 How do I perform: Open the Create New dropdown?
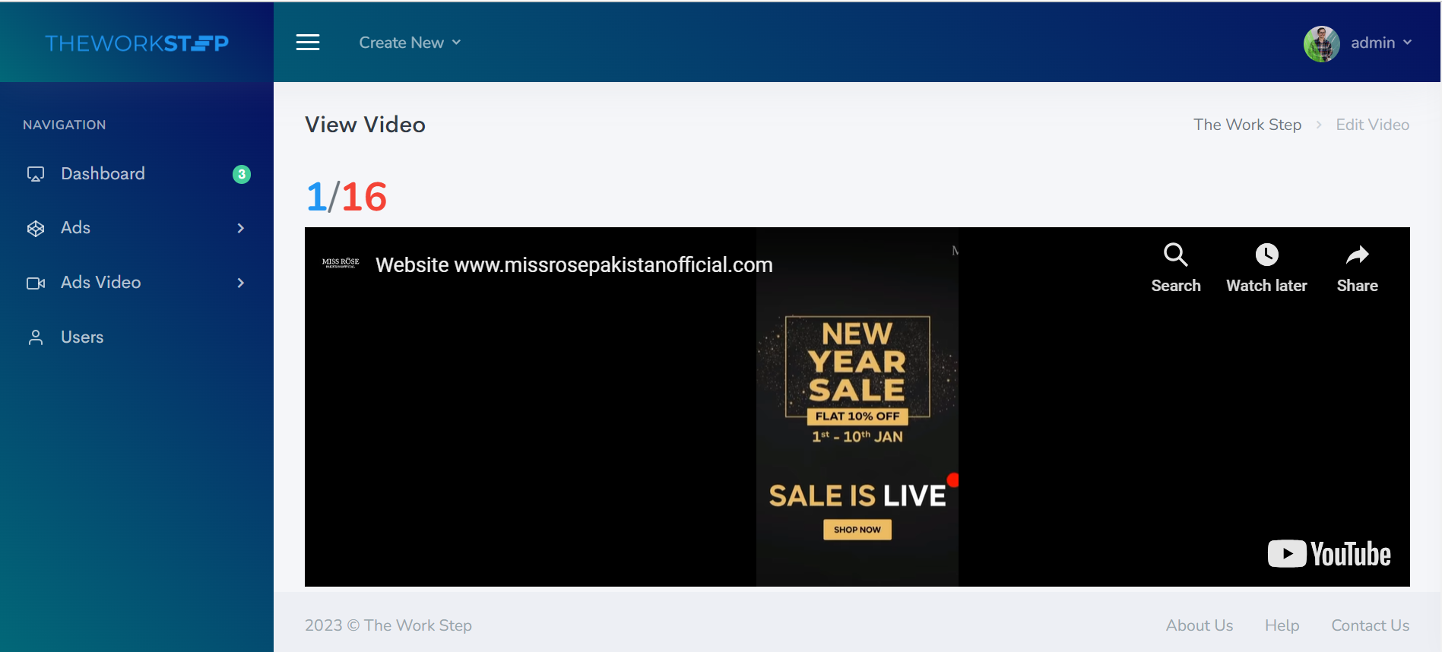[x=410, y=43]
